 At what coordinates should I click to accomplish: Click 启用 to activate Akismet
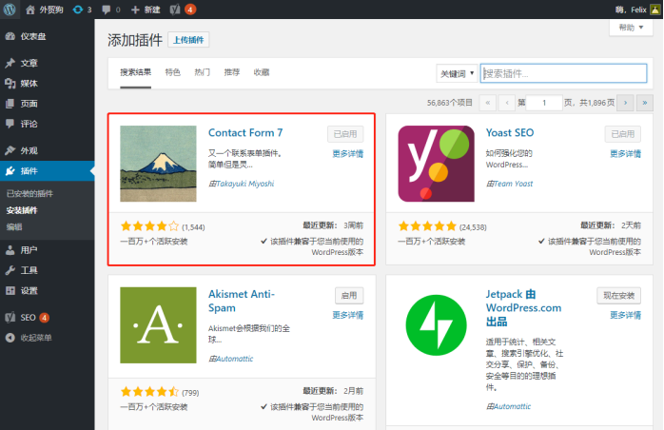click(x=349, y=296)
